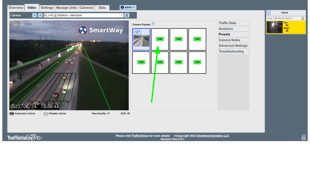Collapse the N_I-40 EB e/o Elm alert
Viewport: 310px width, 189px height.
(x=268, y=19)
